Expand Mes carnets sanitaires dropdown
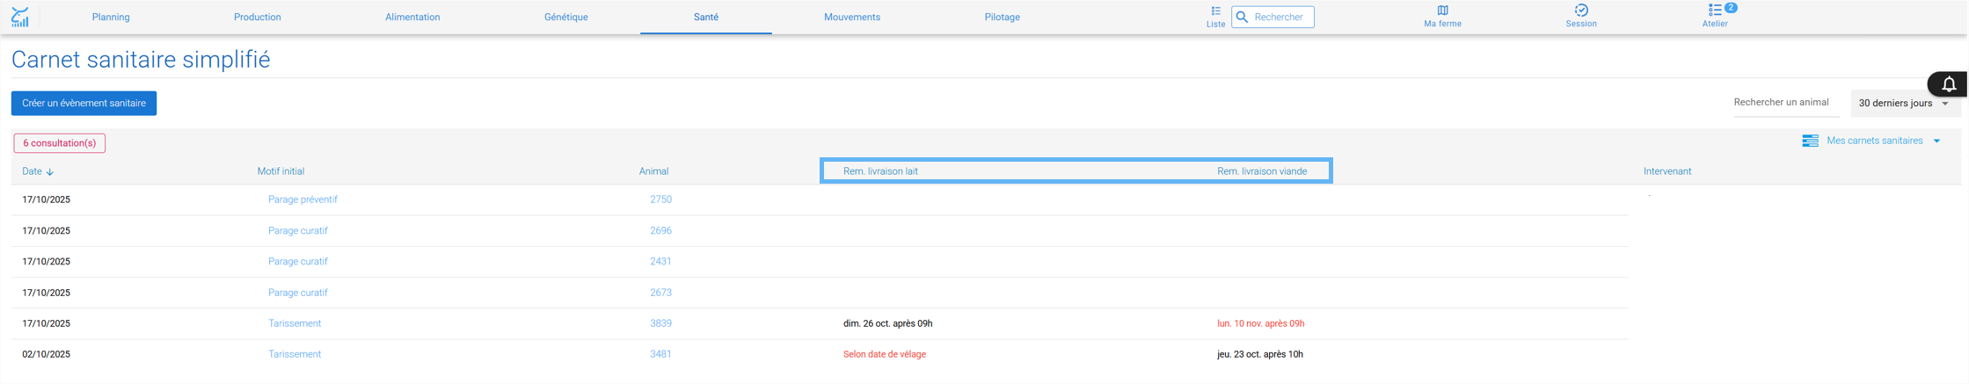Screen dimensions: 1969x384 pos(1936,141)
